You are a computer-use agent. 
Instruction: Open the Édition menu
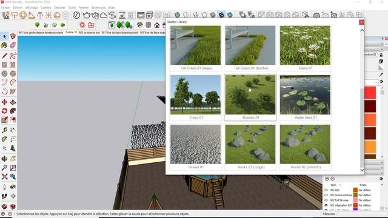pyautogui.click(x=18, y=8)
